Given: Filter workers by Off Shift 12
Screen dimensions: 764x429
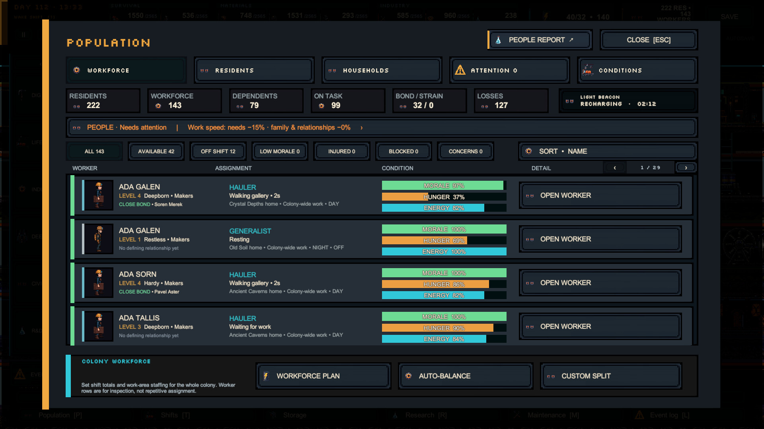Looking at the screenshot, I should [x=218, y=151].
